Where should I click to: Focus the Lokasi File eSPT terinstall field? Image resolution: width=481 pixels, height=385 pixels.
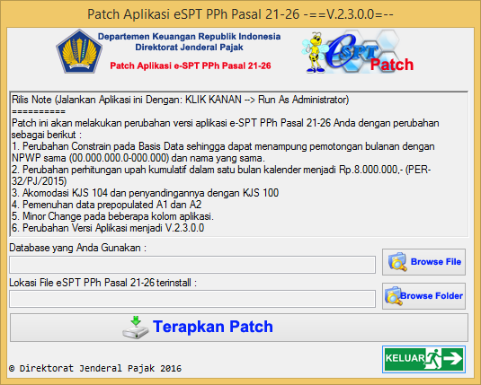[192, 299]
